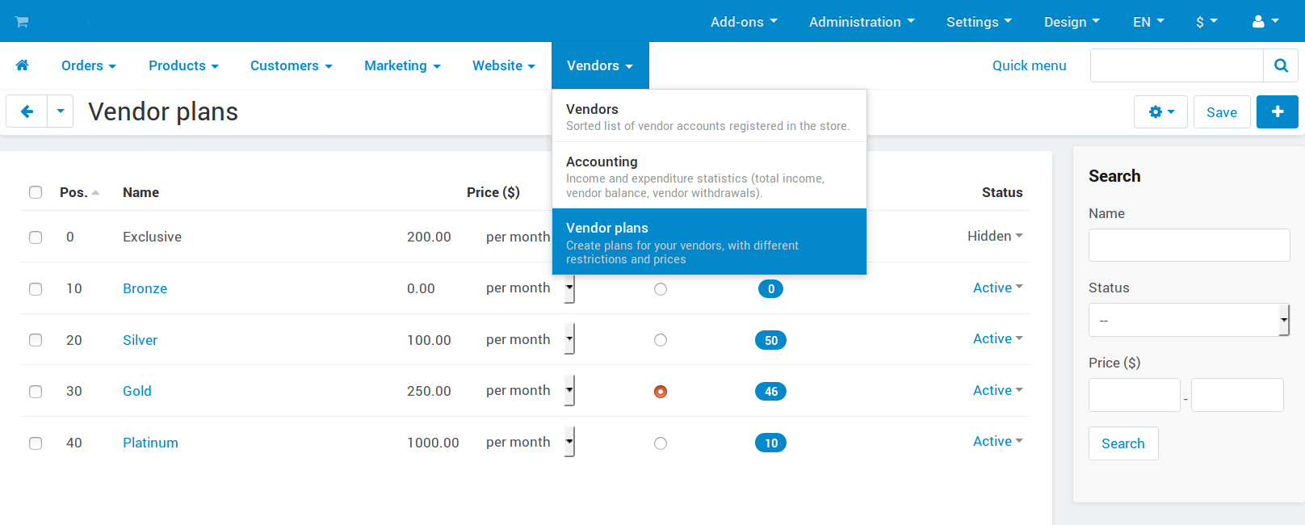Open the Gold plan link
The image size is (1305, 525).
coord(137,391)
